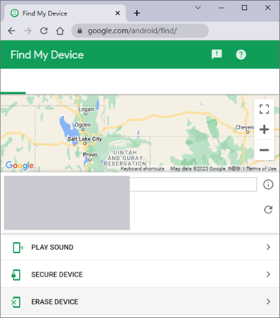Screen dimensions: 280x318
Task: Click the device info icon
Action: (268, 184)
